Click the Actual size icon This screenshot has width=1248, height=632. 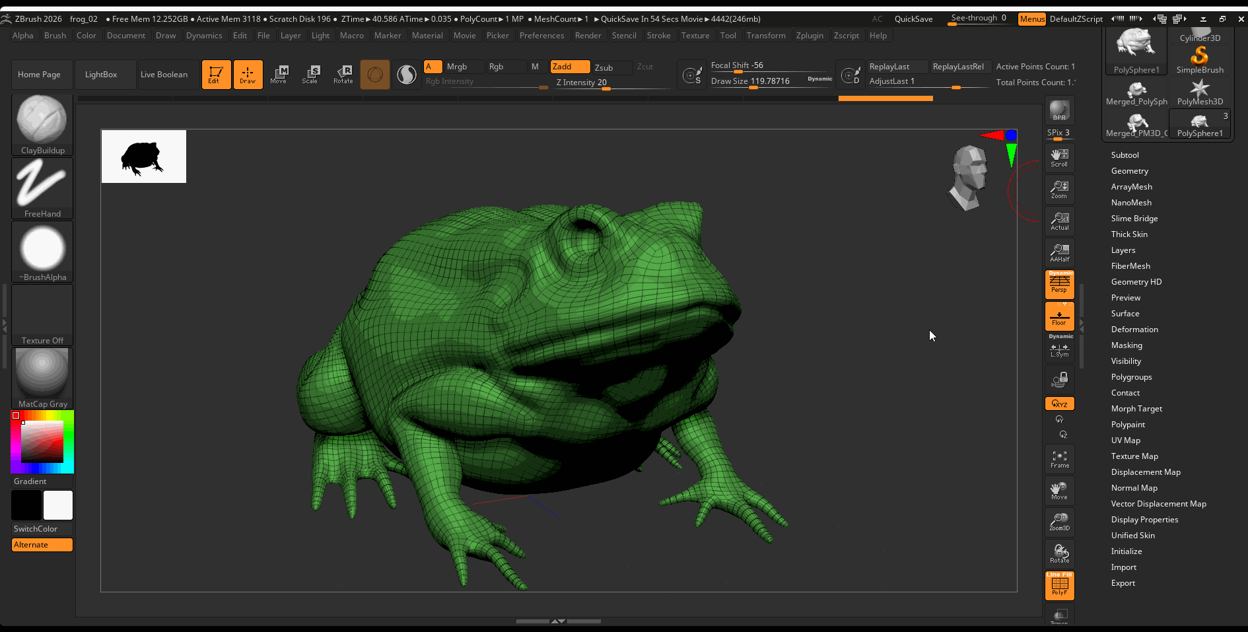pos(1059,221)
